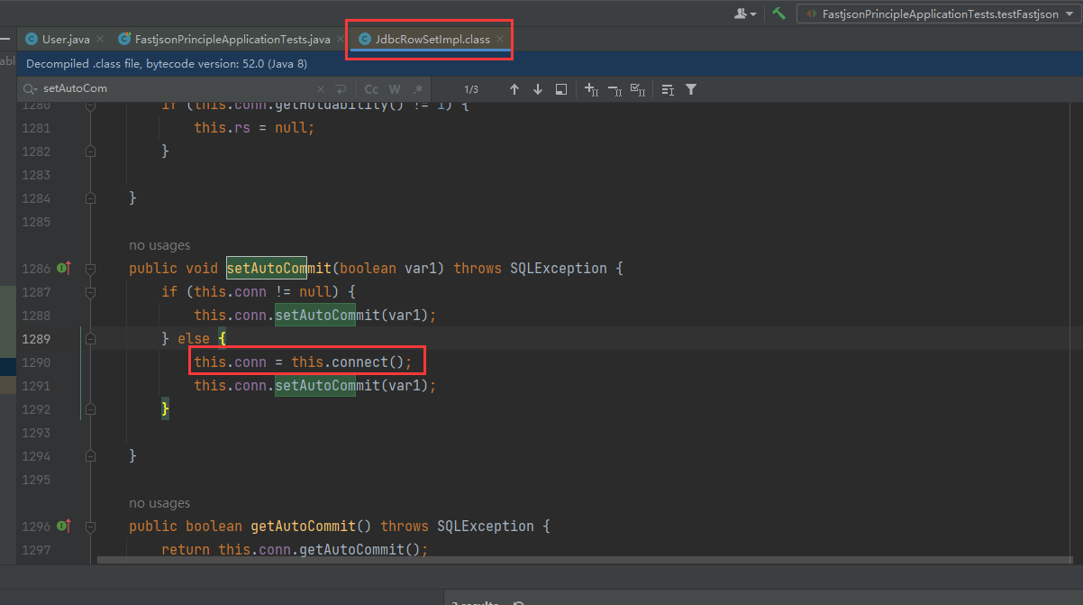Click the setAutoCommit call on line 1291
The width and height of the screenshot is (1083, 605).
point(328,386)
